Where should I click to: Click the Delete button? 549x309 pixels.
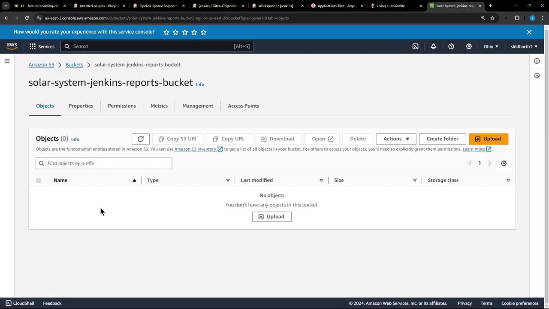pos(358,139)
